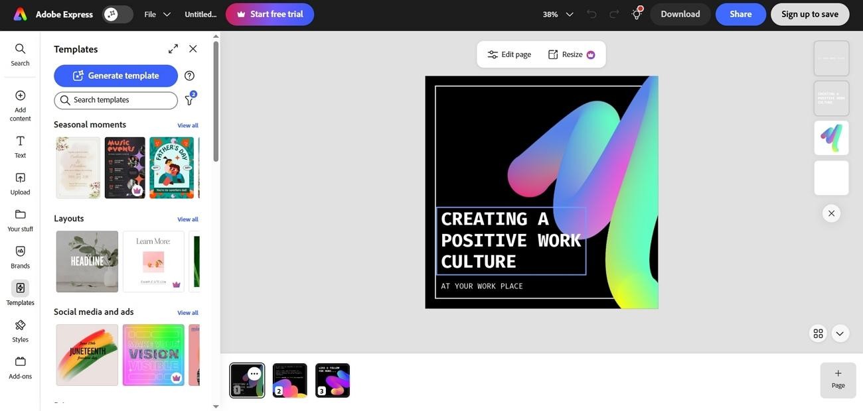The image size is (863, 411).
Task: Open Your stuff folder
Action: coord(20,221)
